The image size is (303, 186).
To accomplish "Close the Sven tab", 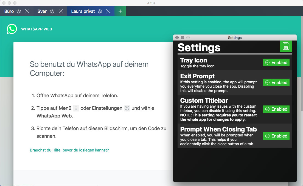I will click(61, 11).
